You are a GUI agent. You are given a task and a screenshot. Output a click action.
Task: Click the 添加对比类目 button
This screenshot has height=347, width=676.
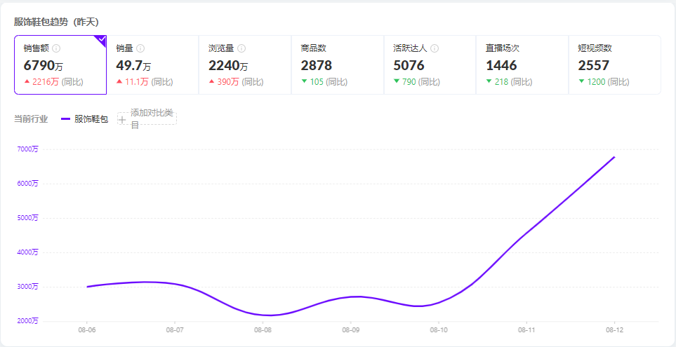tap(147, 118)
